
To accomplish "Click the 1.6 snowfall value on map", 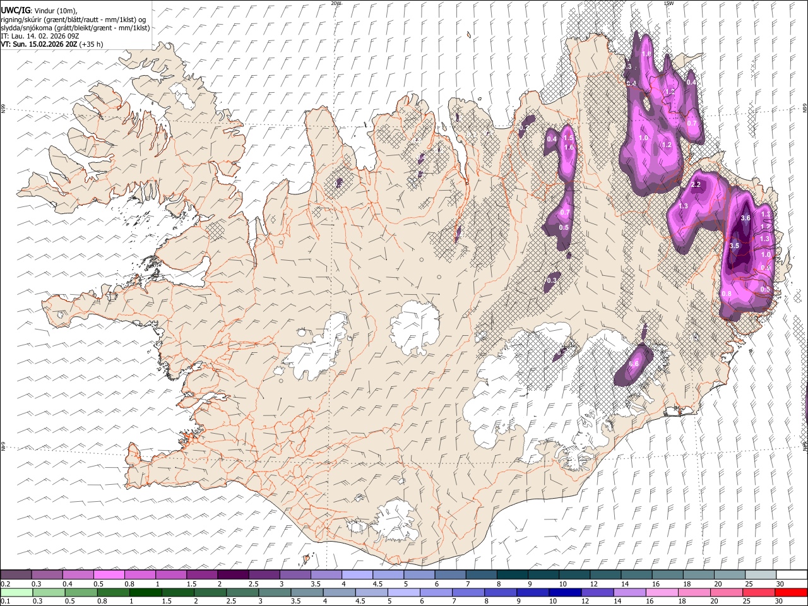I will pos(568,147).
